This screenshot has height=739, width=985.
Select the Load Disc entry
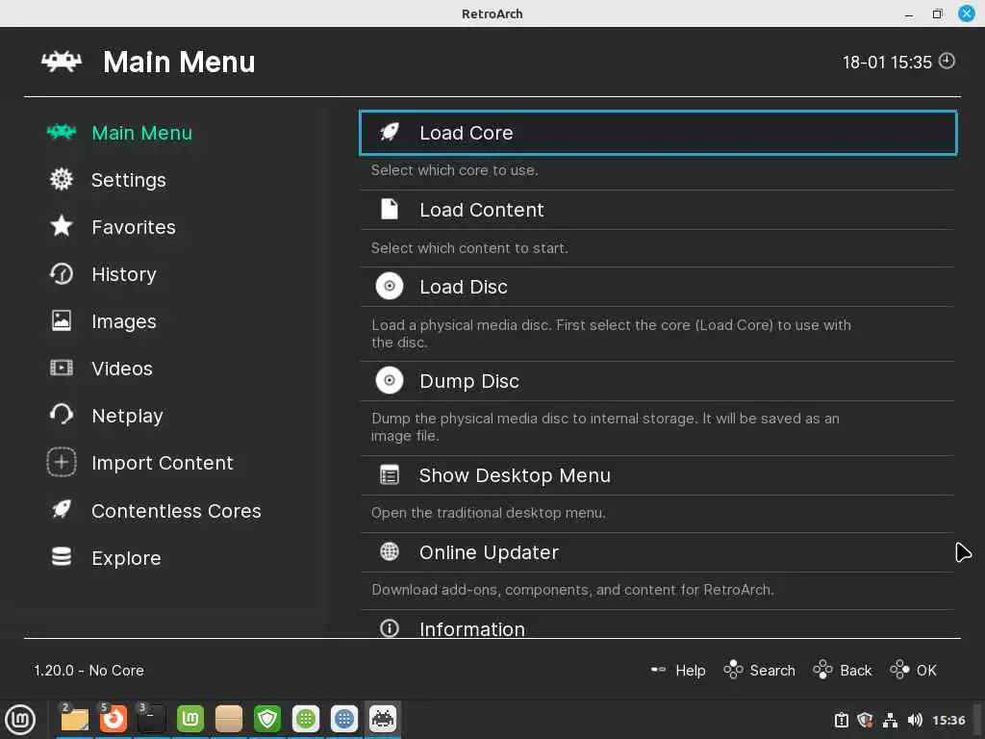(x=658, y=287)
